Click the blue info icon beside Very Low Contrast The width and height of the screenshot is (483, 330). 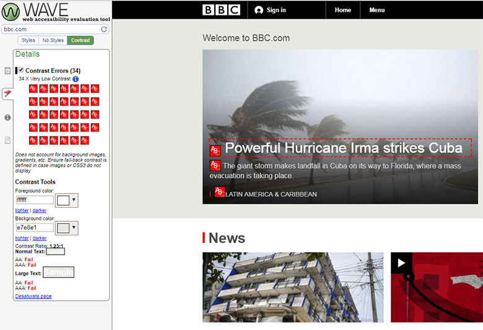coord(76,79)
